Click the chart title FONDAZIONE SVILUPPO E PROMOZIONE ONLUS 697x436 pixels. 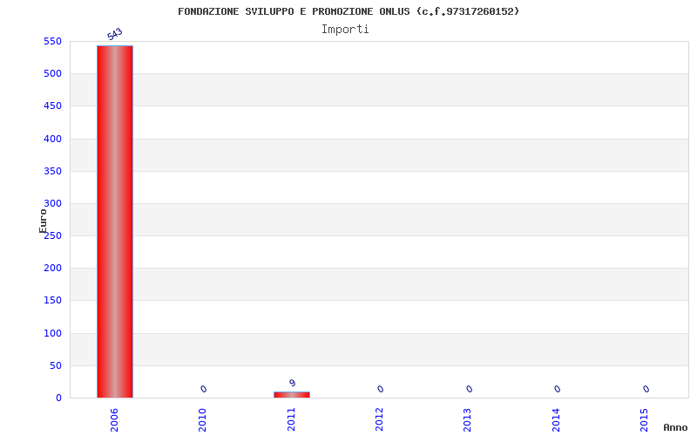[348, 11]
